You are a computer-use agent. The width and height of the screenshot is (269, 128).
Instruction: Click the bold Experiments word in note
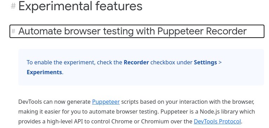[44, 72]
